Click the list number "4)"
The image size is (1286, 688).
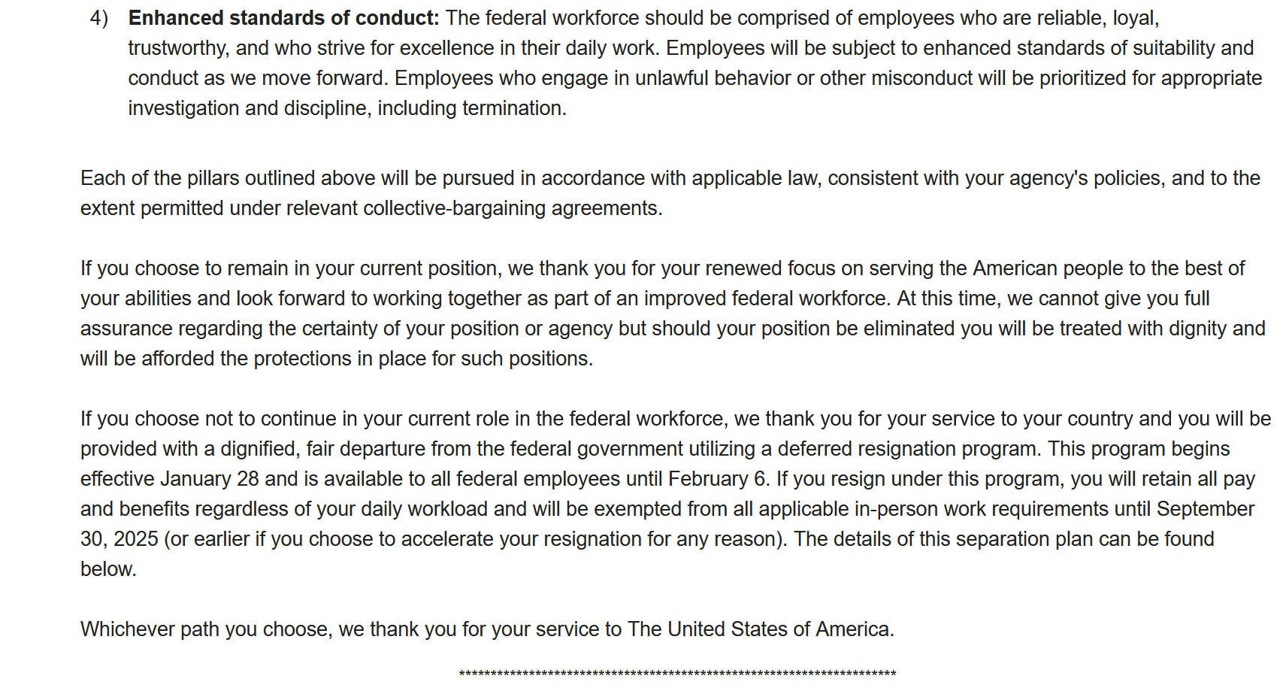click(x=99, y=18)
